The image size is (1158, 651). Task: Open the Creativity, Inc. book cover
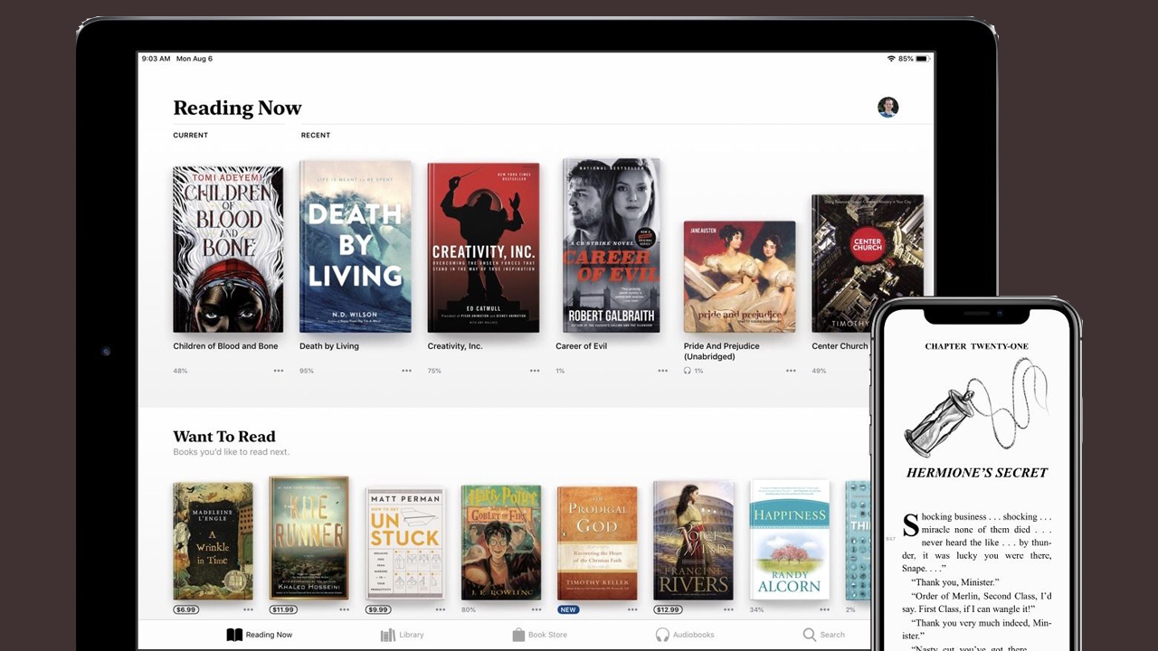coord(483,248)
